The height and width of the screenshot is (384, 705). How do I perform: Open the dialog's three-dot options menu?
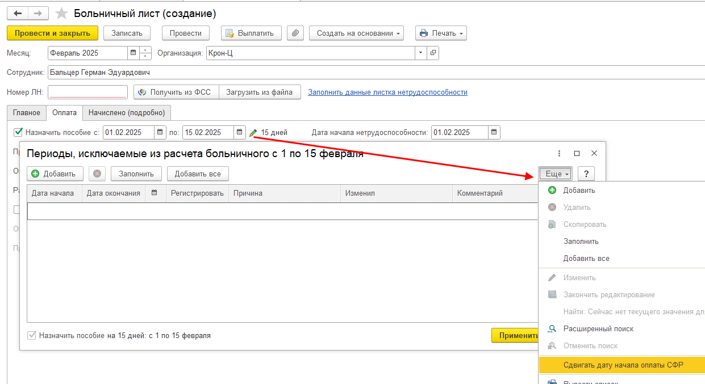coord(560,153)
